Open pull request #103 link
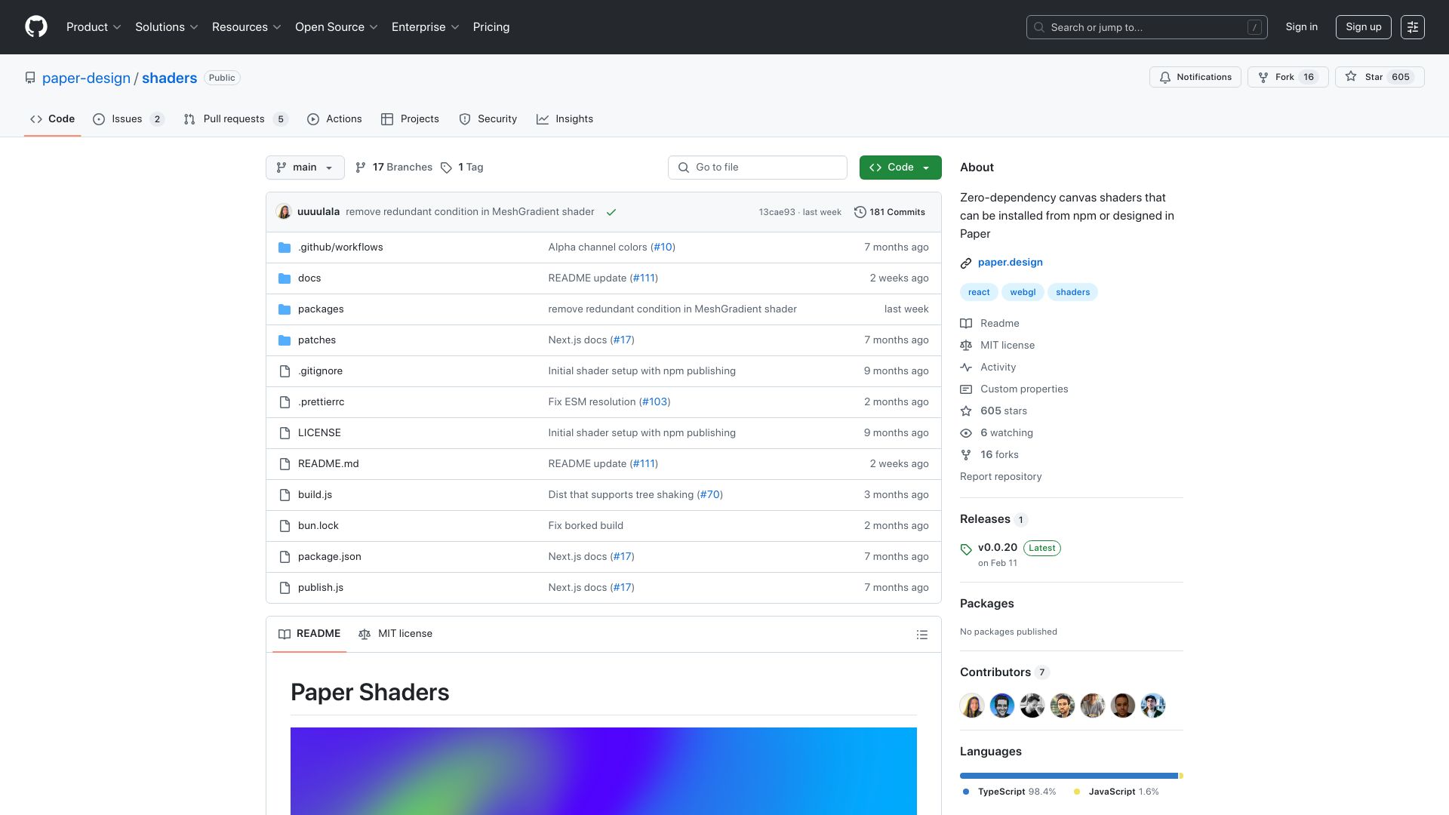This screenshot has width=1449, height=815. 654,402
